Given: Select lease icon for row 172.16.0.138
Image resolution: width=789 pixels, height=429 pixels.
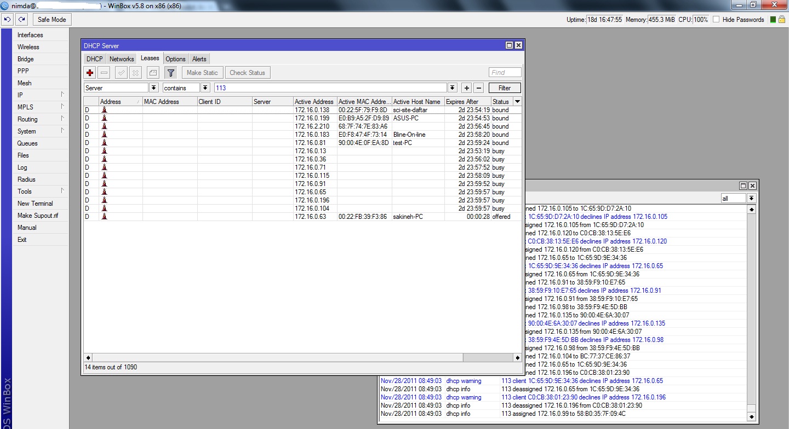Looking at the screenshot, I should click(104, 110).
